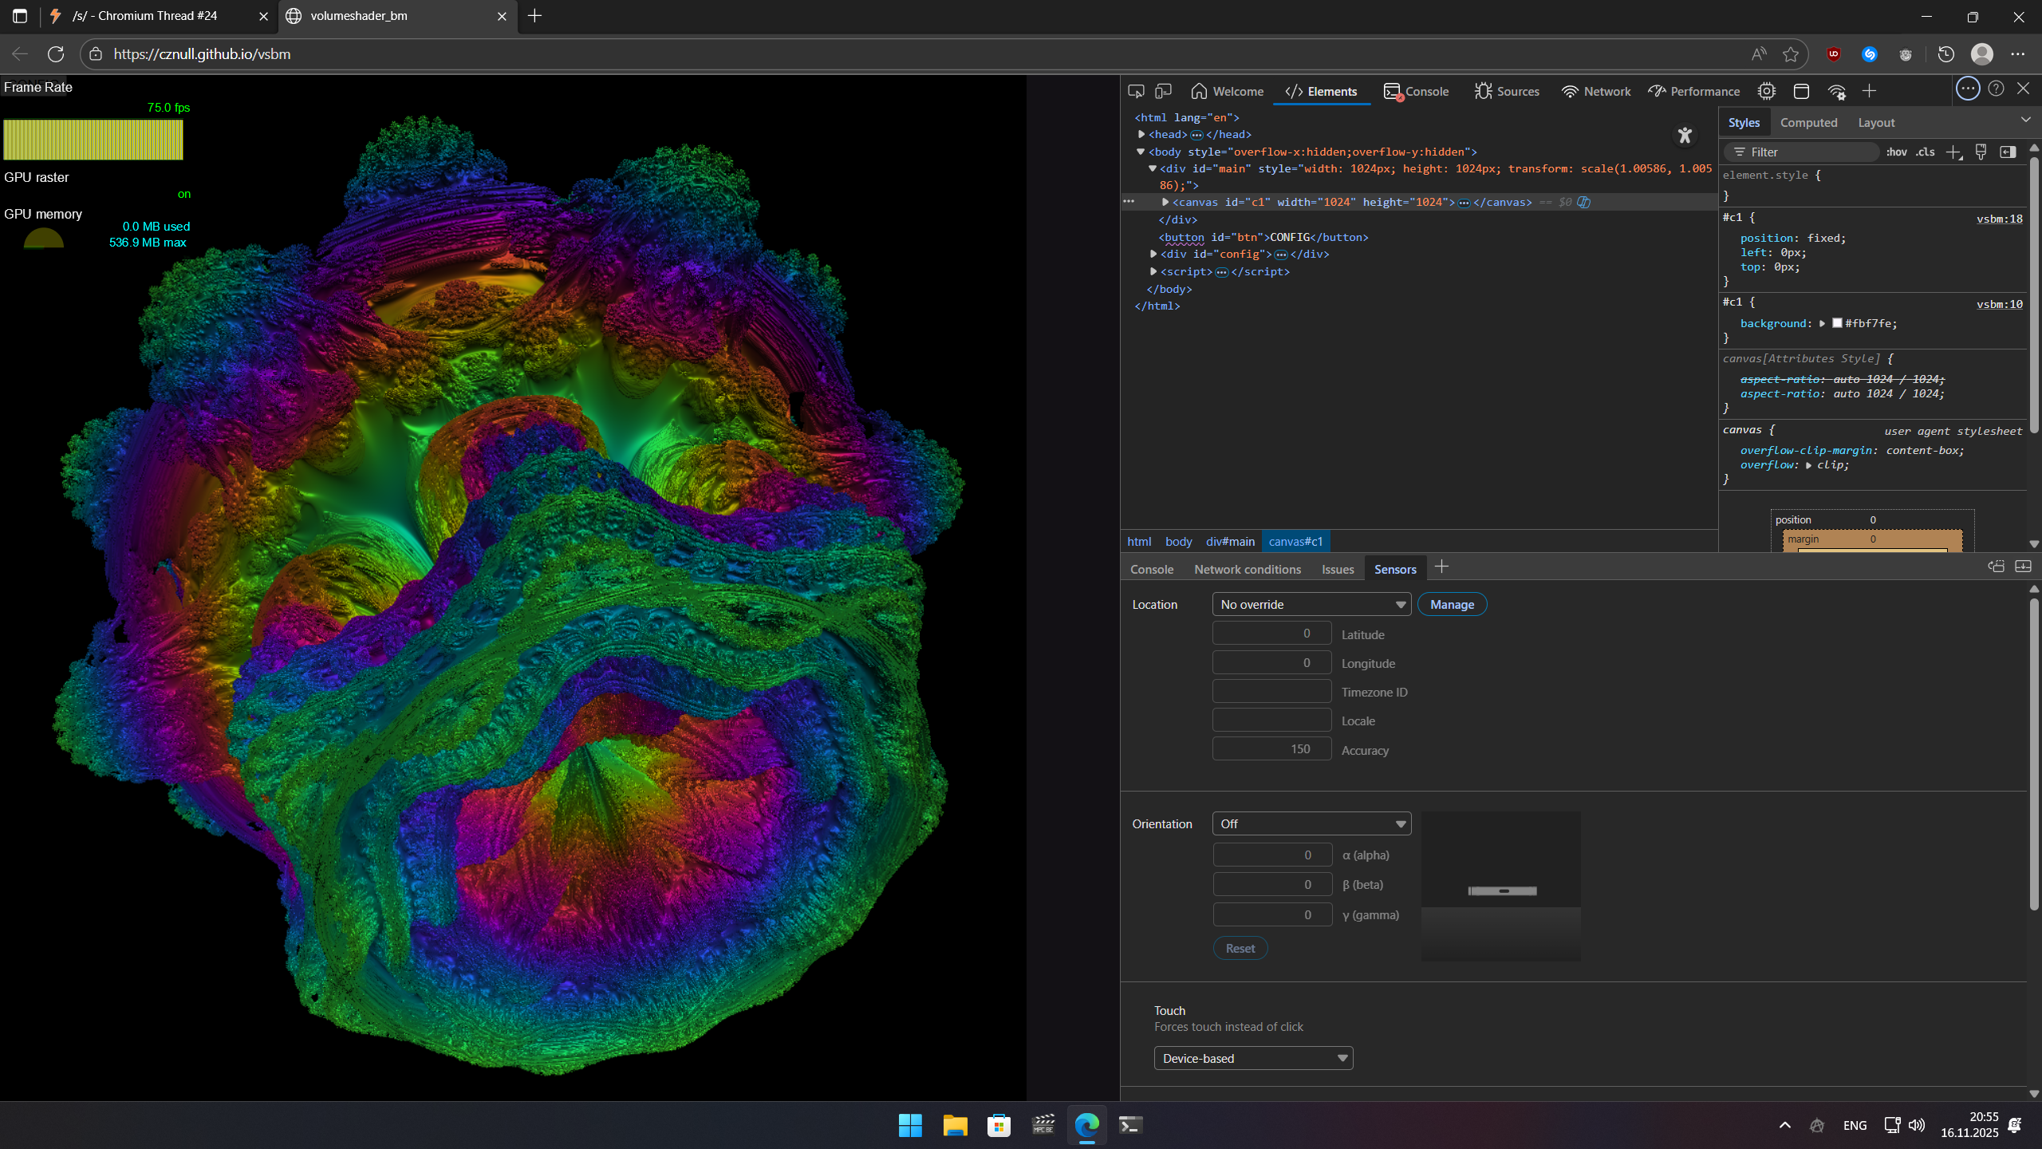2042x1149 pixels.
Task: Click the Manage locations button
Action: point(1452,604)
